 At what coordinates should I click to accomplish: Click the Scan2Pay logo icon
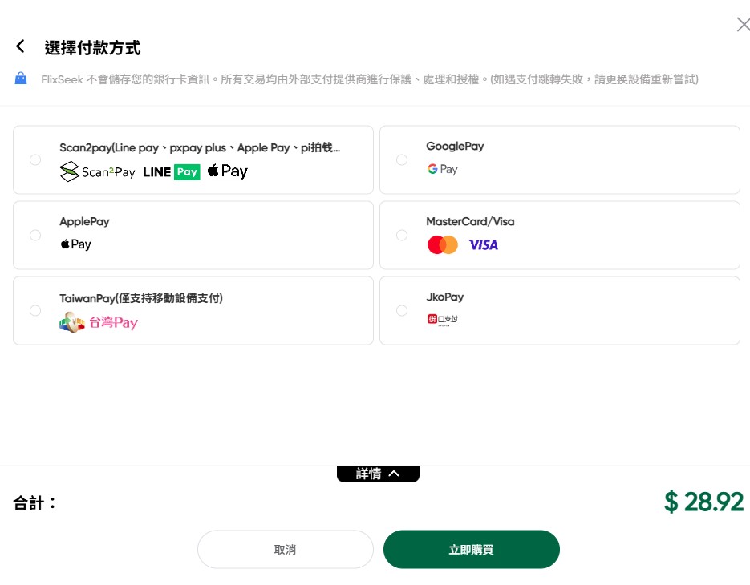point(98,171)
